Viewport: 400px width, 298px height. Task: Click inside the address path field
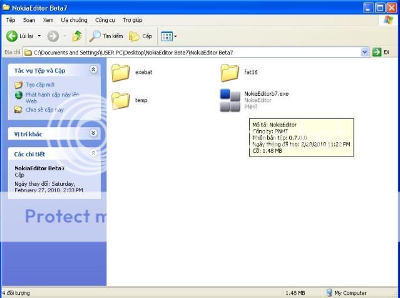point(188,52)
